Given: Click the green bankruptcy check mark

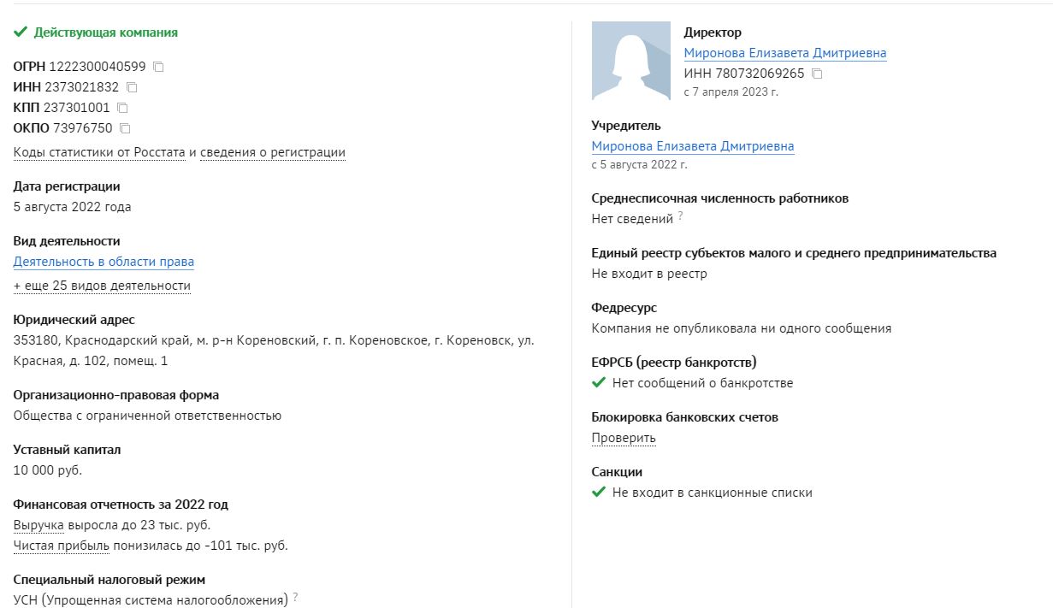Looking at the screenshot, I should (x=599, y=383).
